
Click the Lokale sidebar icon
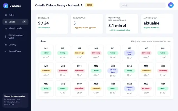pyautogui.click(x=6, y=22)
